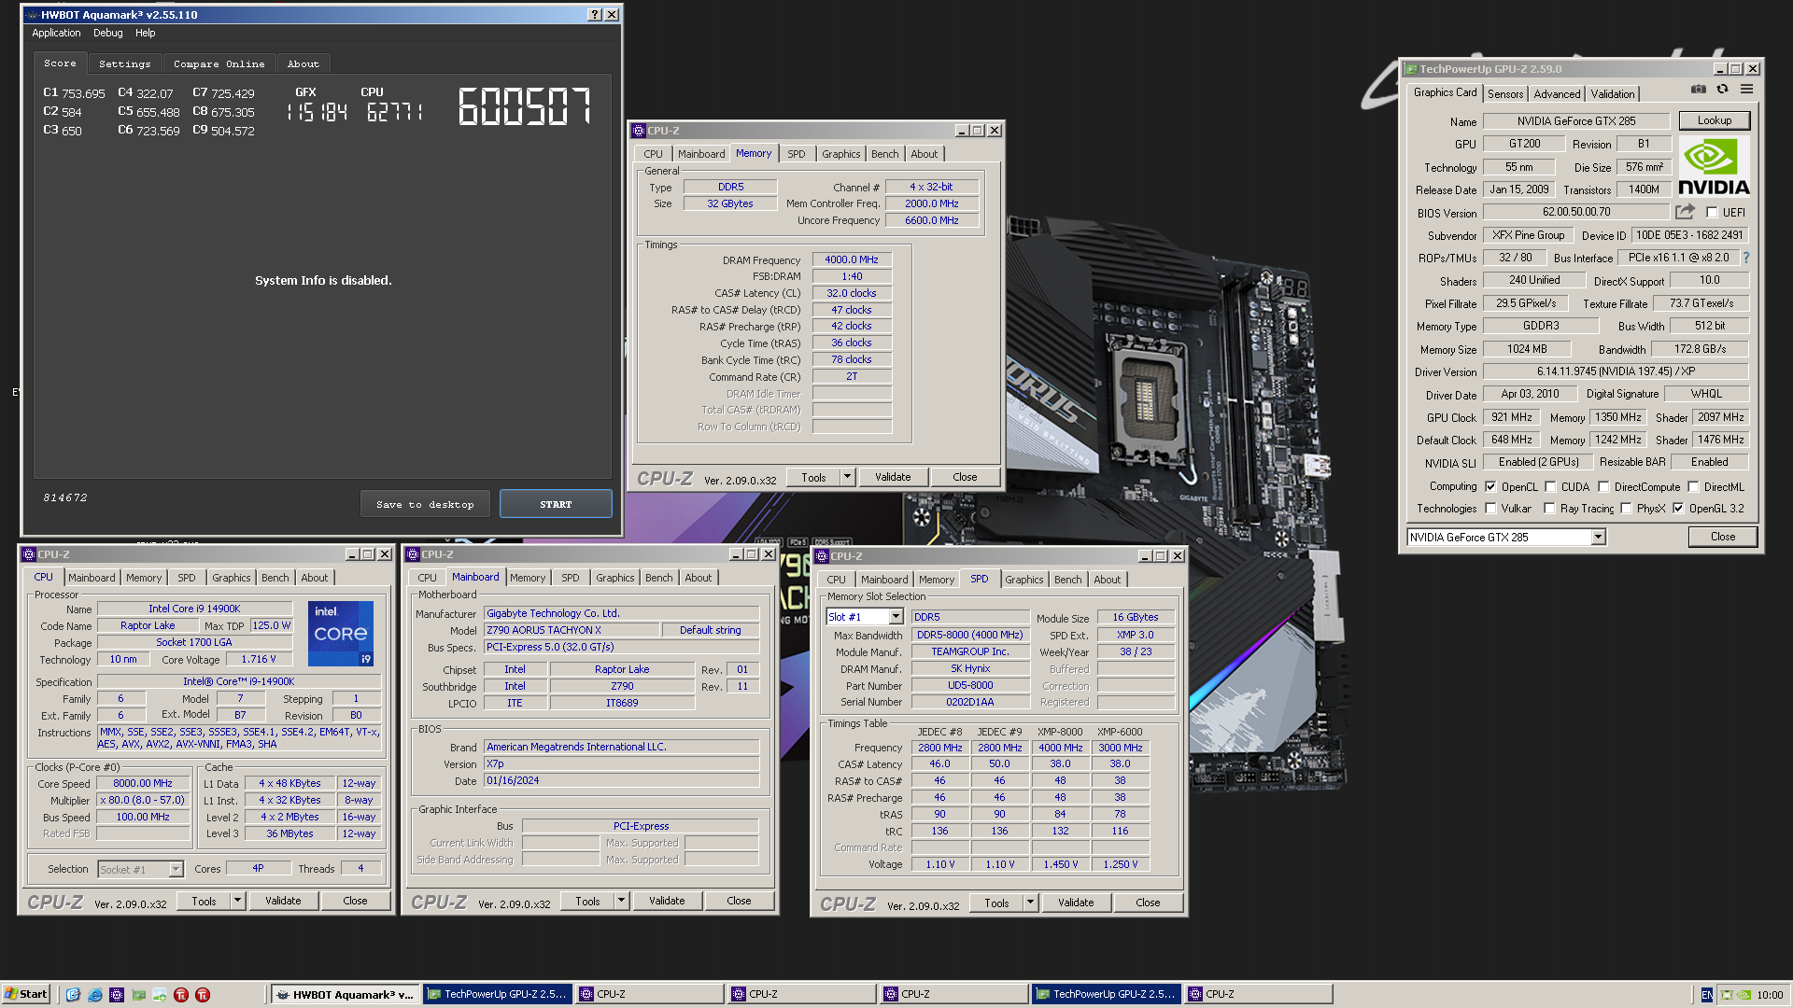Open the Application menu in Aquamark
Image resolution: width=1793 pixels, height=1008 pixels.
(x=56, y=33)
